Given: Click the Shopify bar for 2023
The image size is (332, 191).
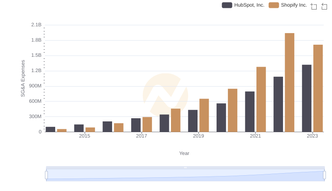Looking at the screenshot, I should point(318,88).
